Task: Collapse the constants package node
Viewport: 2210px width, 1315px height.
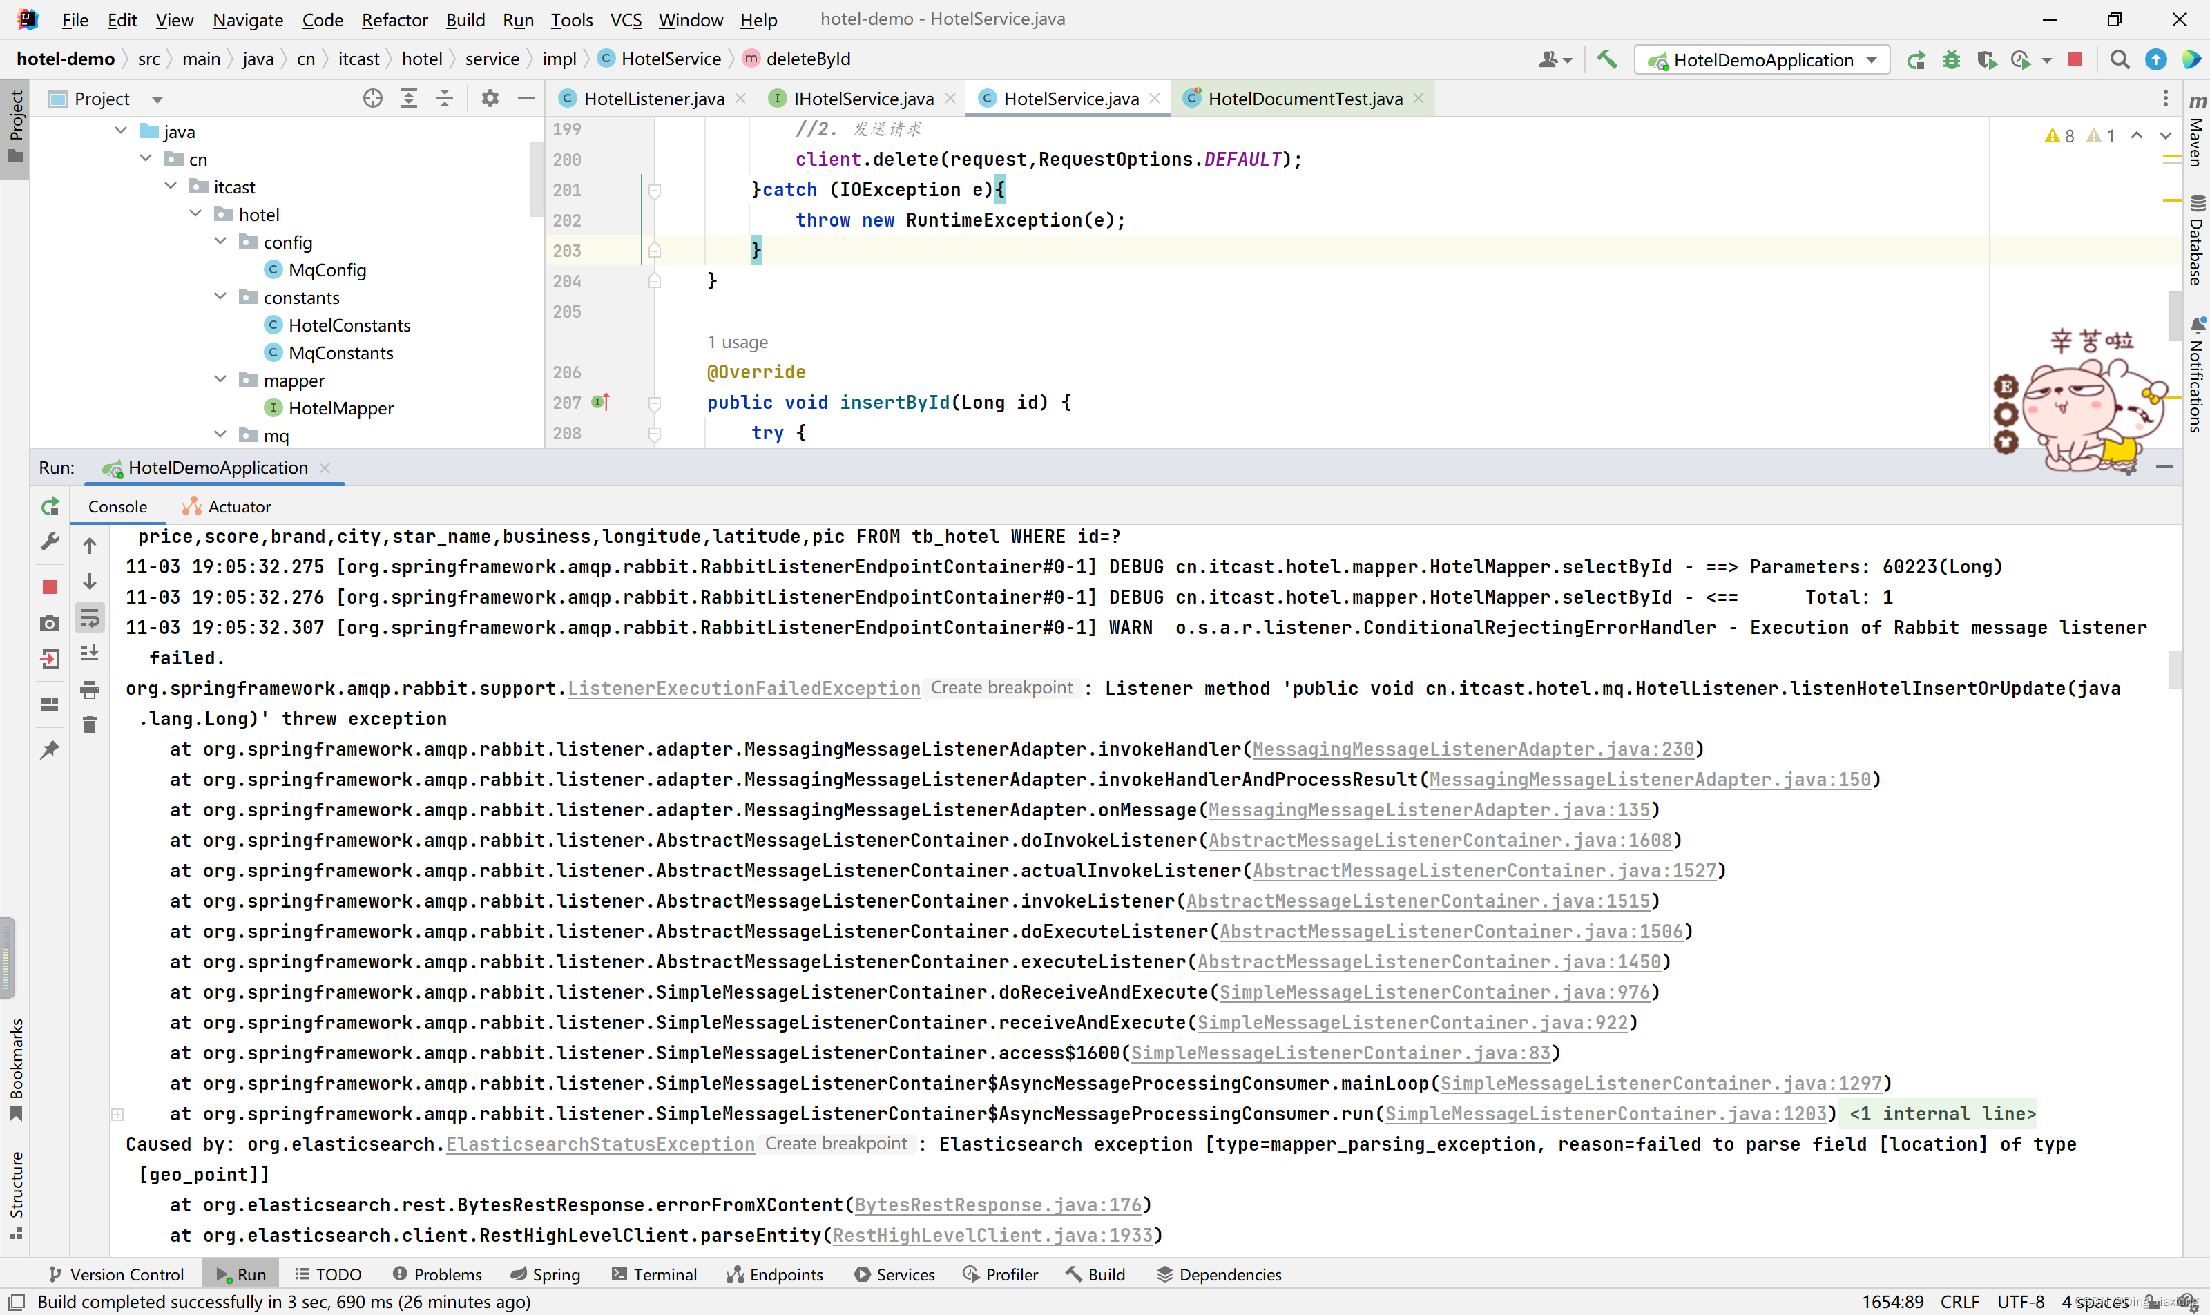Action: (x=220, y=297)
